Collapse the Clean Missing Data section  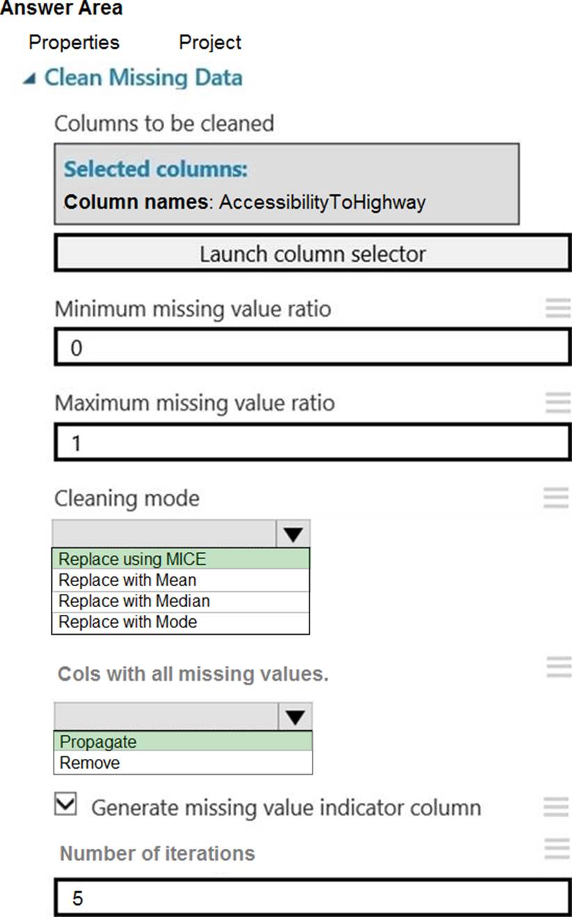point(29,79)
